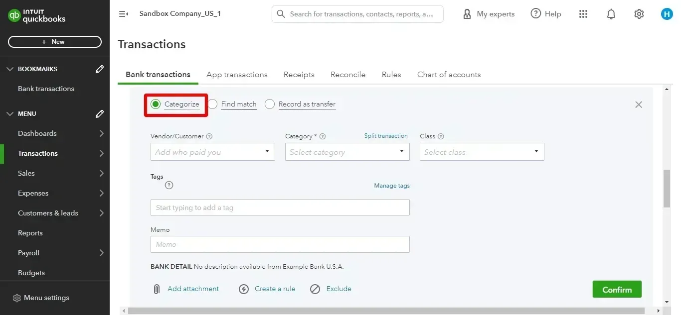Click the Create a rule link

coord(275,289)
